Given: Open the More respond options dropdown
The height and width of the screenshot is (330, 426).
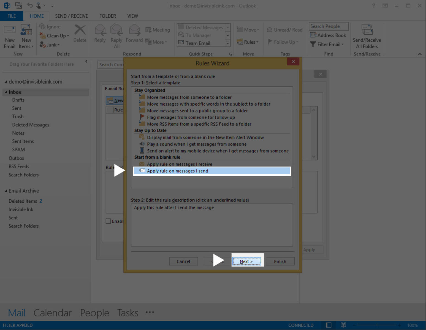Looking at the screenshot, I should click(156, 42).
